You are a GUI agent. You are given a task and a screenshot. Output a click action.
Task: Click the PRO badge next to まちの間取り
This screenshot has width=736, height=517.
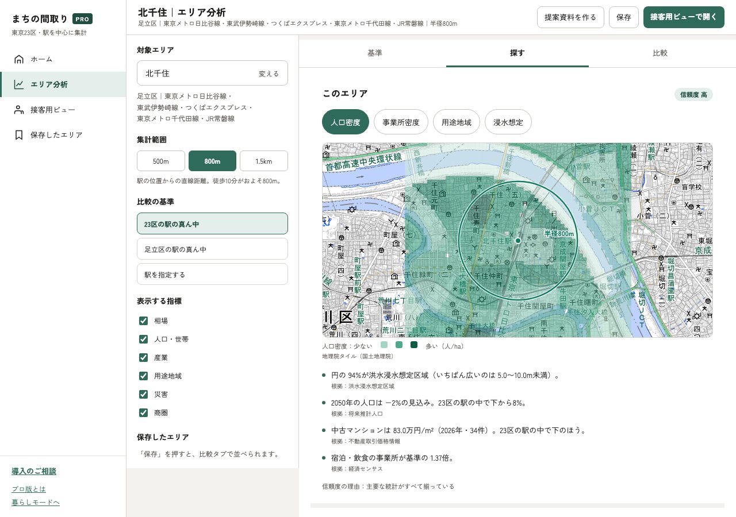click(x=82, y=19)
